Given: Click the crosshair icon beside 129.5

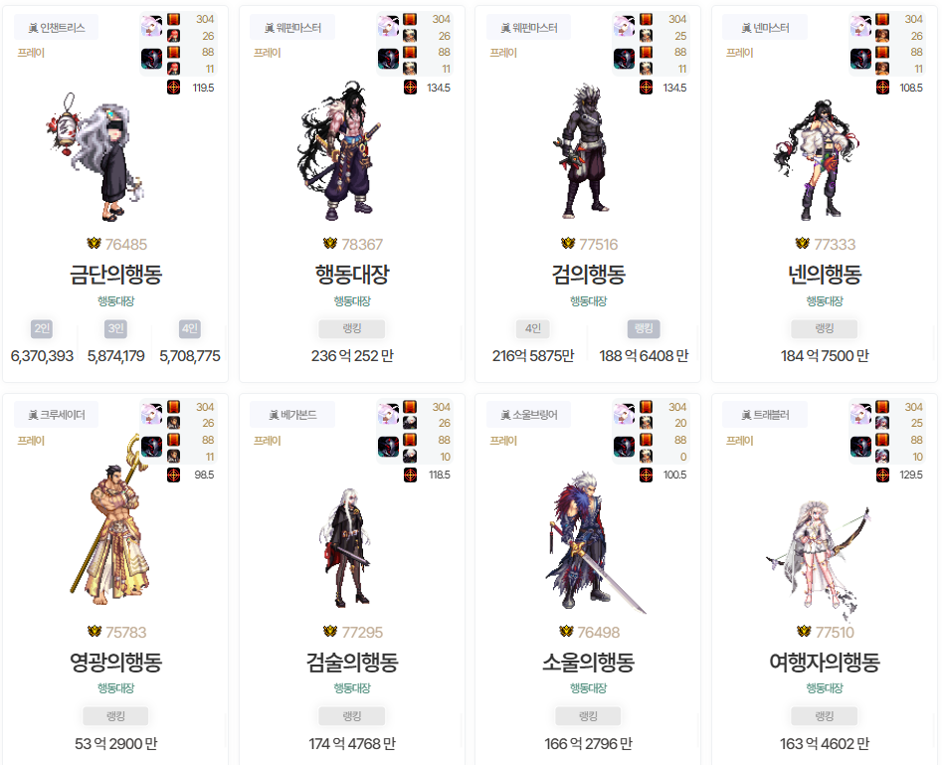Looking at the screenshot, I should click(x=882, y=475).
